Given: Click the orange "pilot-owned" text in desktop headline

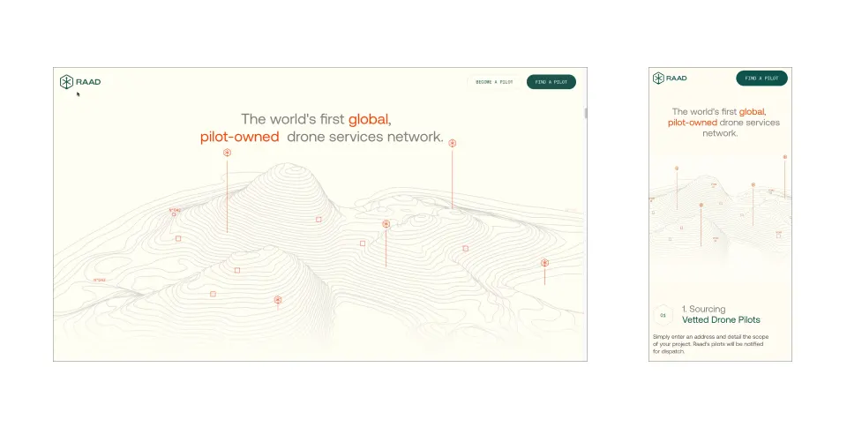Looking at the screenshot, I should [239, 137].
